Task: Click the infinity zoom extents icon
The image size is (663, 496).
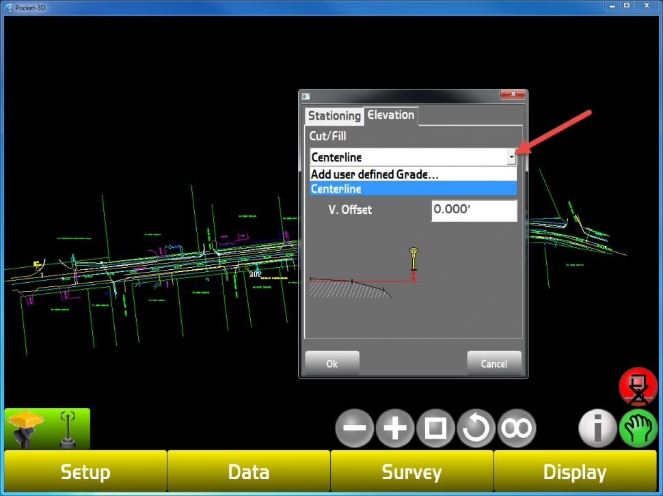Action: (x=517, y=429)
